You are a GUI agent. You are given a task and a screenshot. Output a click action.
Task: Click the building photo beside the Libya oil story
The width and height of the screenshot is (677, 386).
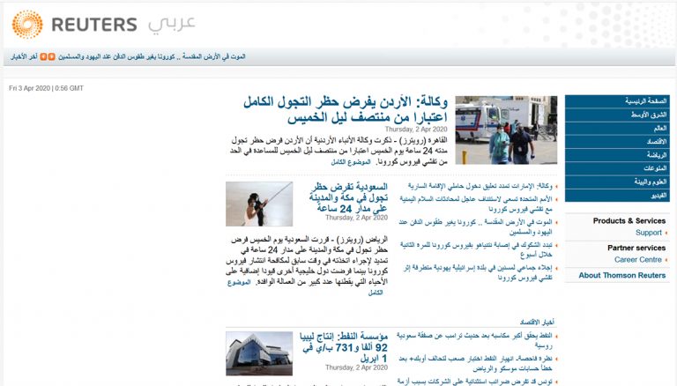(259, 353)
